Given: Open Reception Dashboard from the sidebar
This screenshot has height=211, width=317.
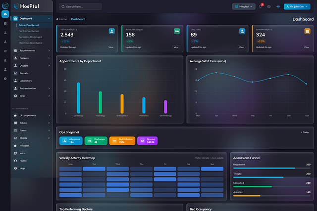Looking at the screenshot, I should (x=30, y=37).
